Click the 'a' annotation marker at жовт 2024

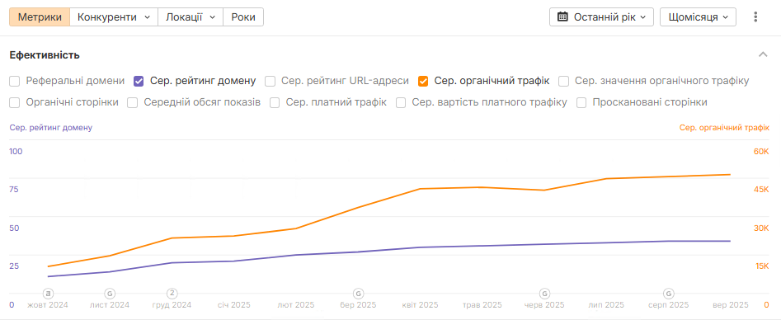click(49, 293)
